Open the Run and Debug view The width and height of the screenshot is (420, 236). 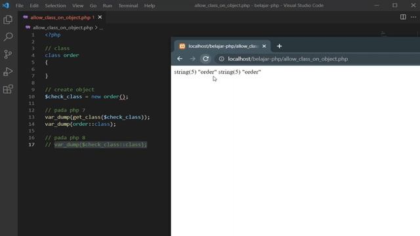coord(8,71)
